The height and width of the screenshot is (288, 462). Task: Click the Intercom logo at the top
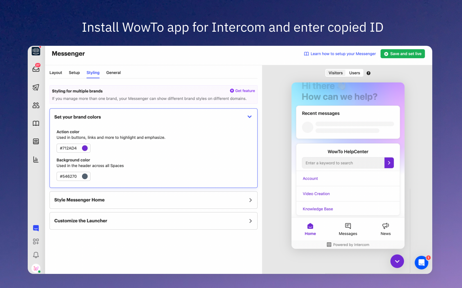(x=36, y=51)
